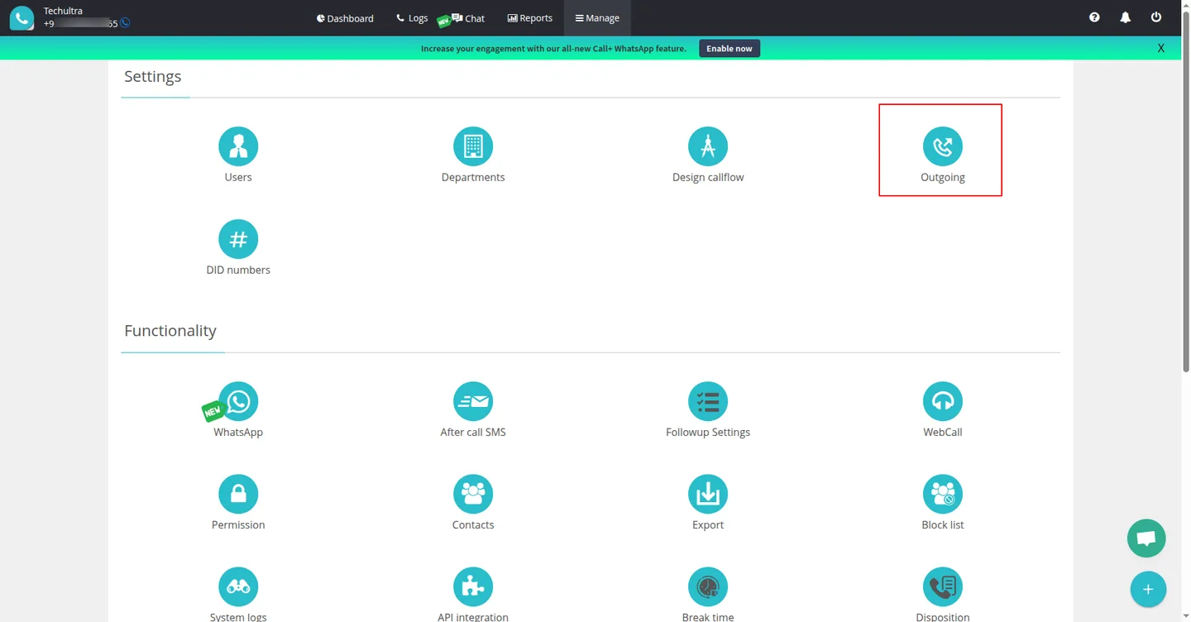Open the Permission lock icon
This screenshot has width=1191, height=622.
pos(238,494)
